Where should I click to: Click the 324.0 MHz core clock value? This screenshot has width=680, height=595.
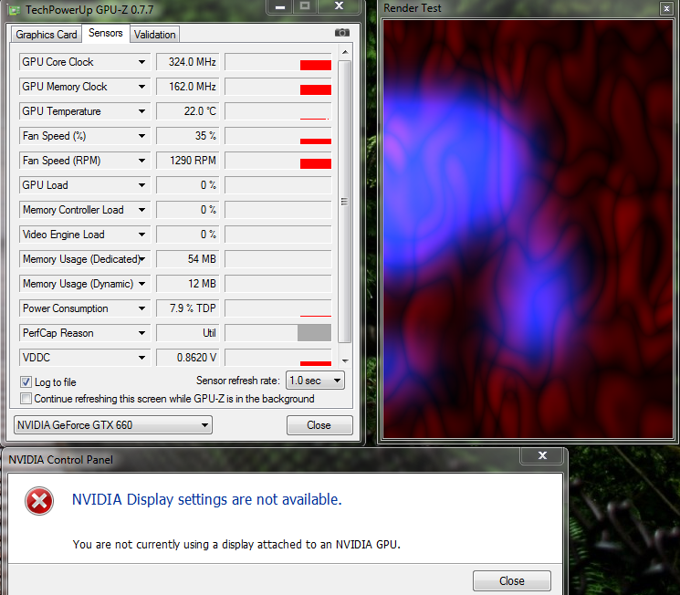188,62
